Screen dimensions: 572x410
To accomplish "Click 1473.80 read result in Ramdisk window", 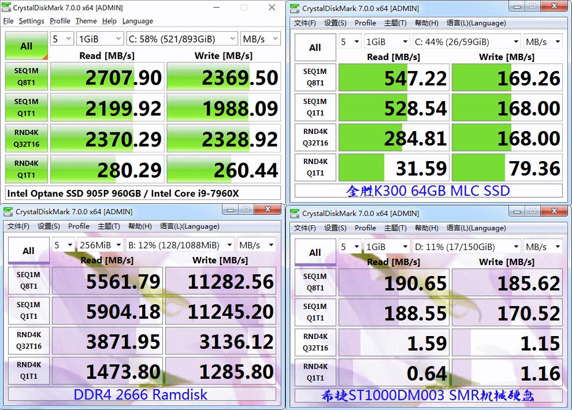I will 107,371.
